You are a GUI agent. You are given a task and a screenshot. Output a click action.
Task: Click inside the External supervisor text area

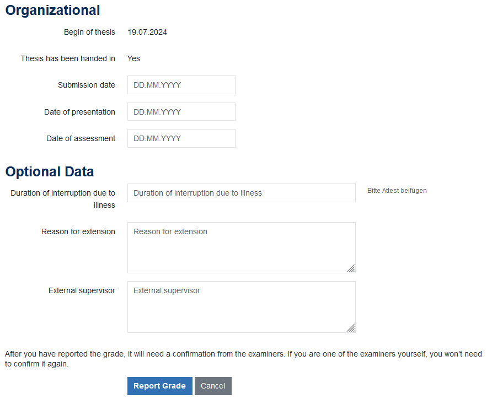point(241,306)
